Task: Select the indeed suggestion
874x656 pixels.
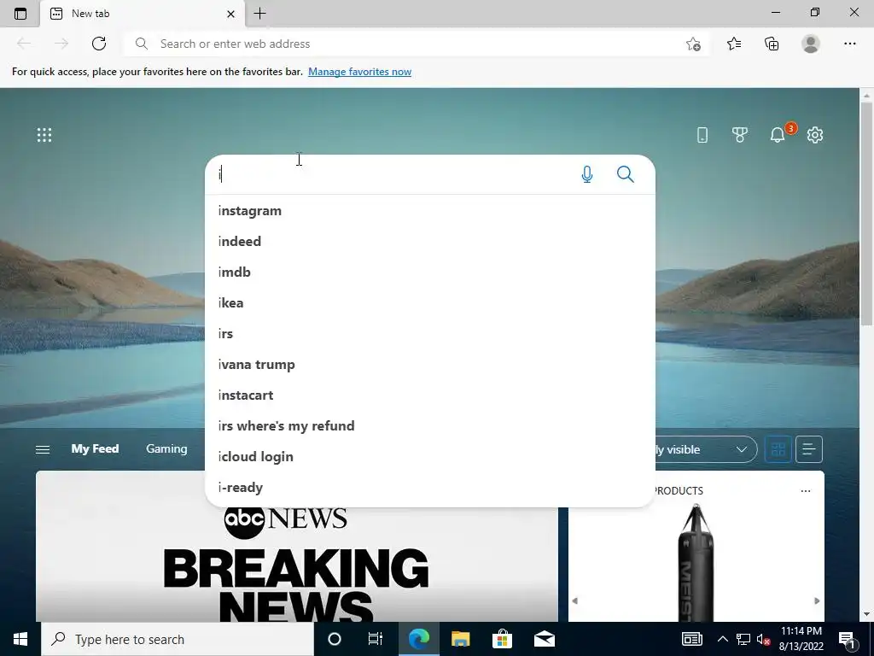Action: tap(430, 242)
